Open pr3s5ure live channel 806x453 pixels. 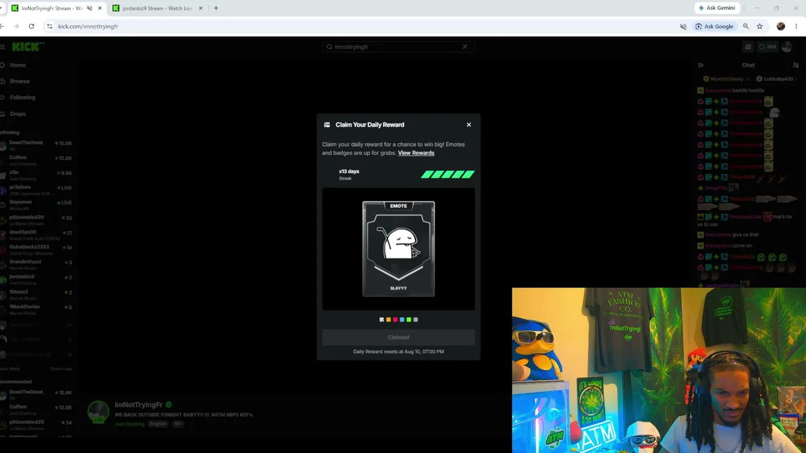[x=37, y=190]
